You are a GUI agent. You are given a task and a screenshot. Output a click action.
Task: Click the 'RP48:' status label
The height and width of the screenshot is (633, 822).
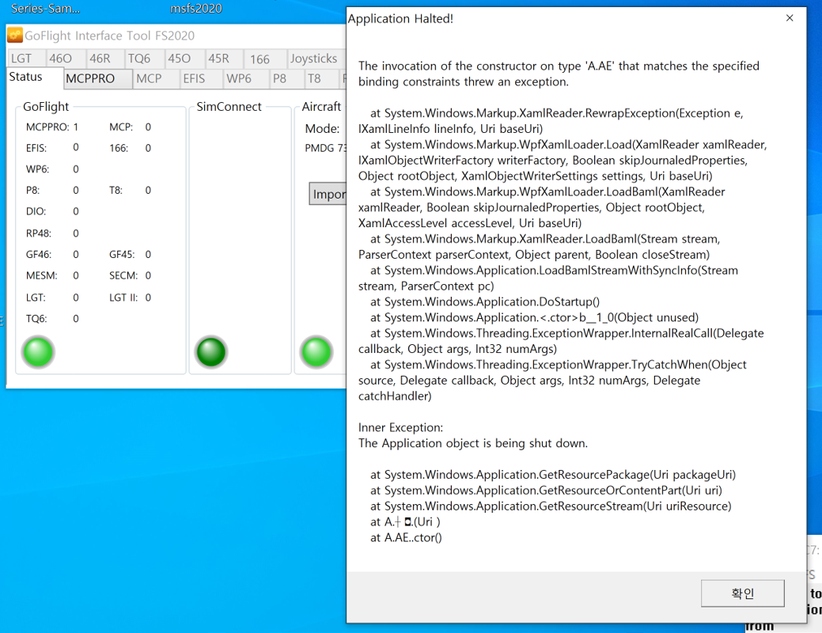[x=38, y=233]
